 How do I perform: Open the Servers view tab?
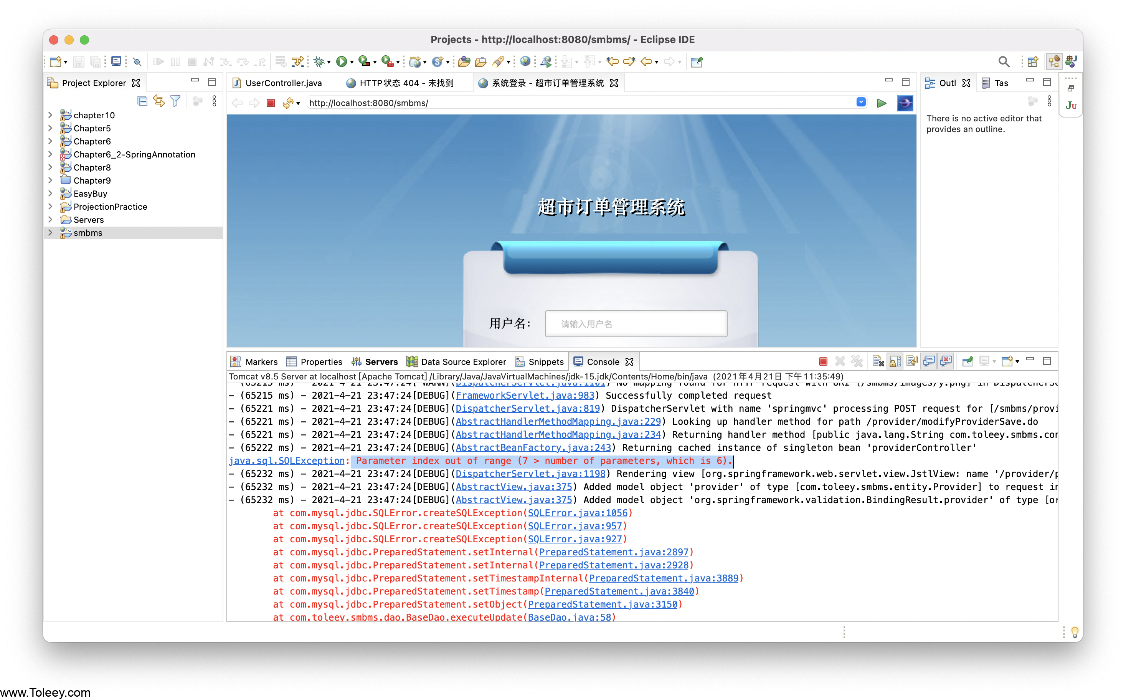(381, 362)
